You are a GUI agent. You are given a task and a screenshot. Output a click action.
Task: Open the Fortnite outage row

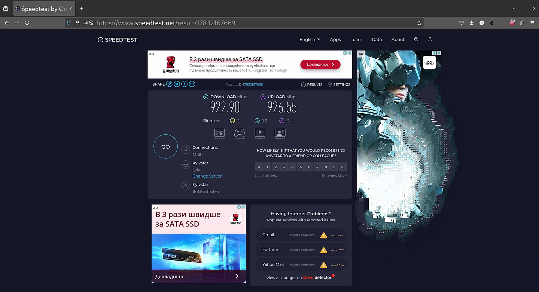pyautogui.click(x=301, y=250)
